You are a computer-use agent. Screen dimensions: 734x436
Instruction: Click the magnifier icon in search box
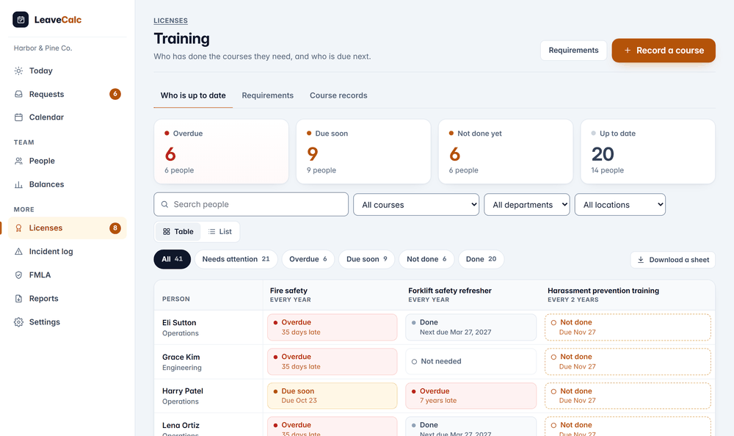pos(164,204)
